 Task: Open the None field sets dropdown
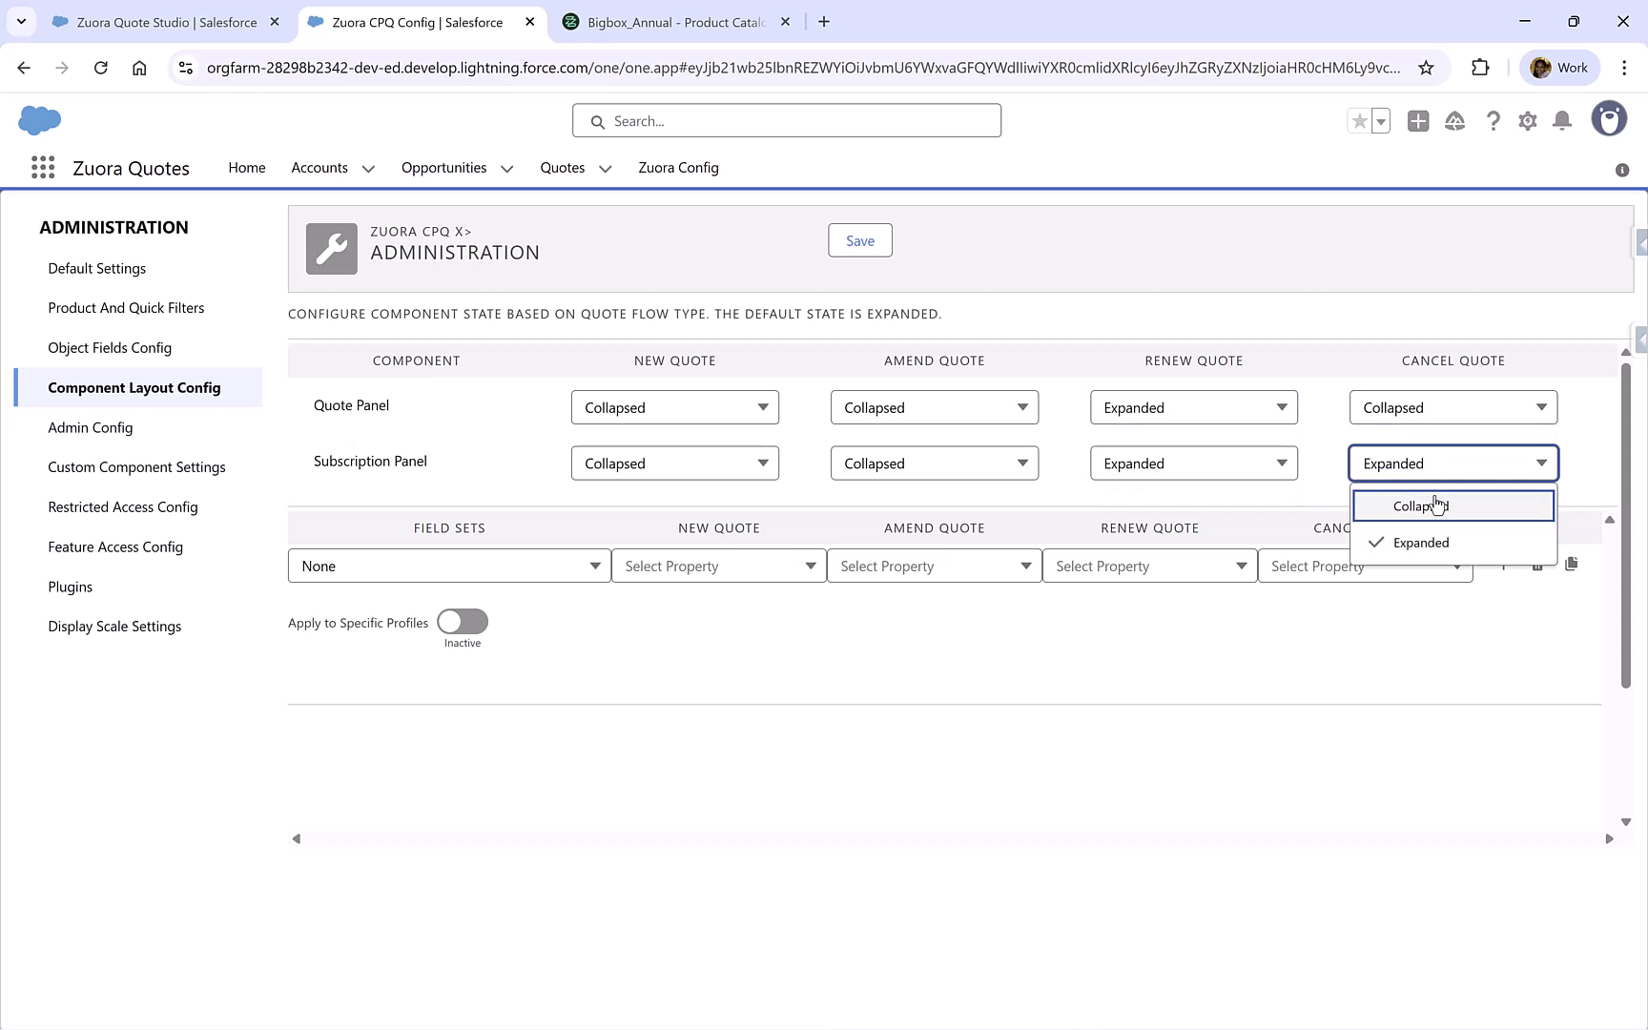tap(448, 566)
